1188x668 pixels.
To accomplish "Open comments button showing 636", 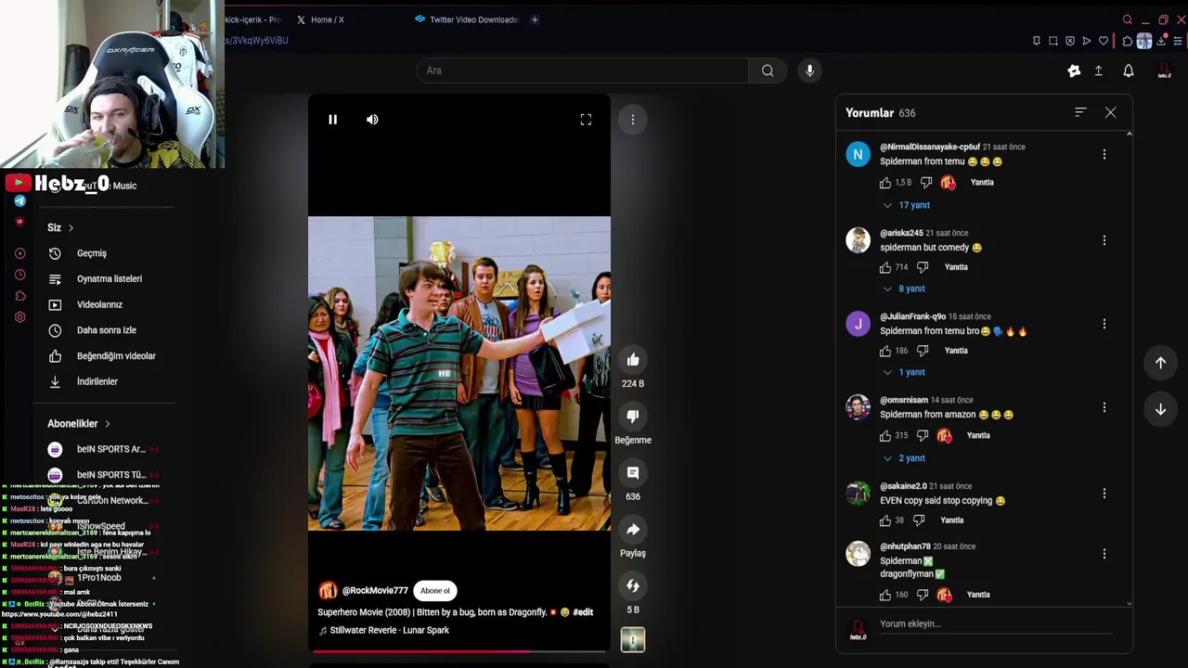I will point(633,473).
